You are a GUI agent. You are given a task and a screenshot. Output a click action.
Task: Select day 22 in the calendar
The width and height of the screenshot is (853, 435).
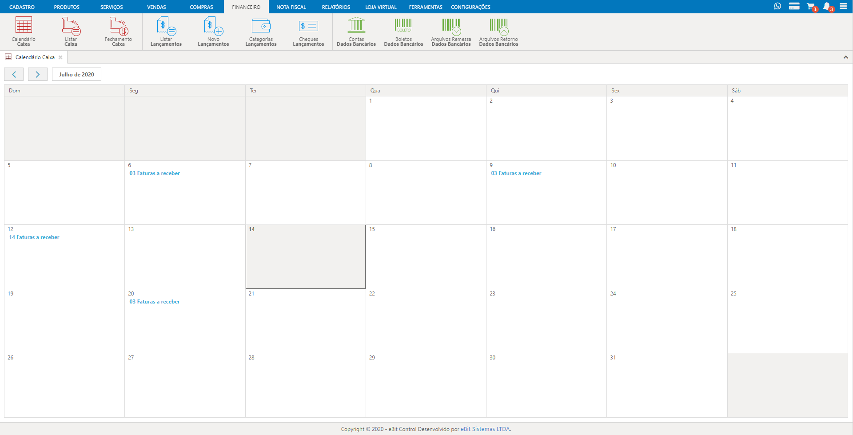click(x=426, y=321)
